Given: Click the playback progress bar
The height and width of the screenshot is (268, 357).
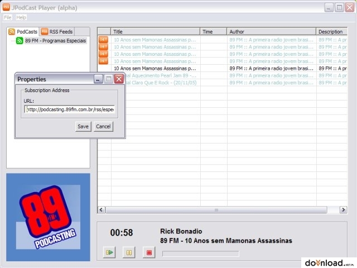Looking at the screenshot, I should click(201, 253).
